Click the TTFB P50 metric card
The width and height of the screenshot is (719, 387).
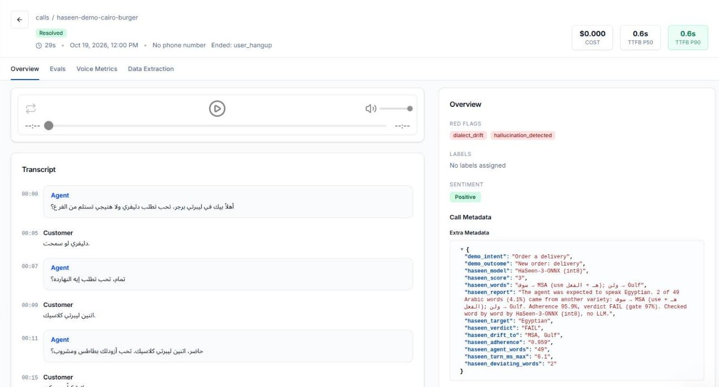[x=640, y=37]
